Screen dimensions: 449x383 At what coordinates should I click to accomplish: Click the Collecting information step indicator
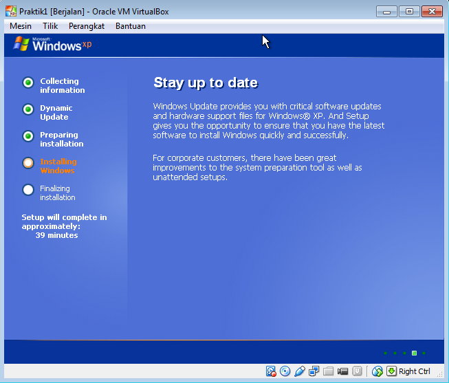click(28, 83)
